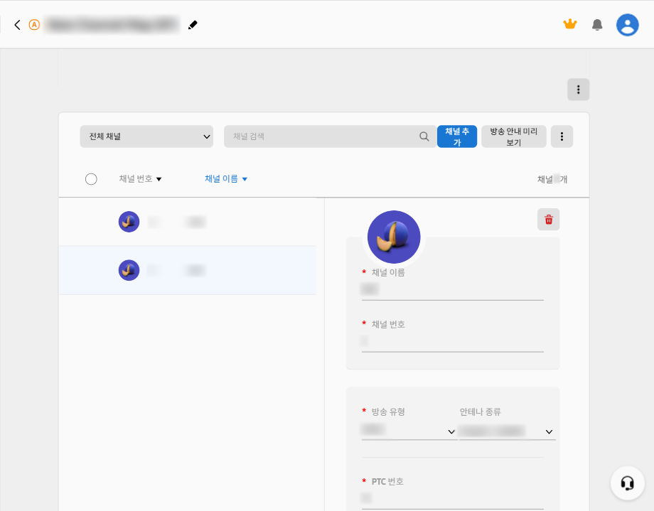Expand the 방송 유형 dropdown

tap(409, 431)
